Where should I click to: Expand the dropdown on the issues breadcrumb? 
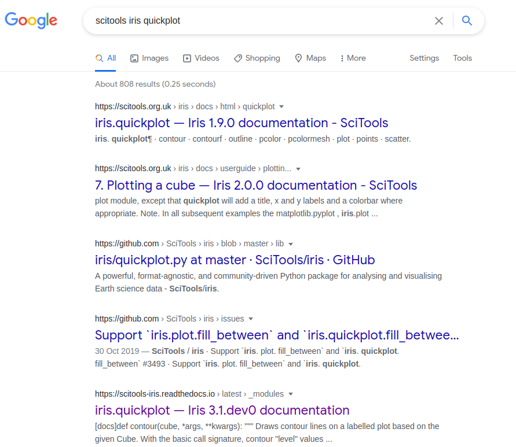[x=251, y=319]
